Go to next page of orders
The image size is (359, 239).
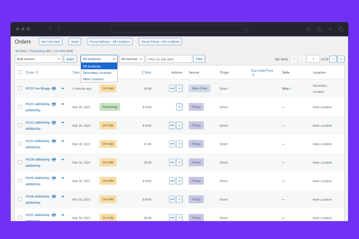[x=333, y=59]
